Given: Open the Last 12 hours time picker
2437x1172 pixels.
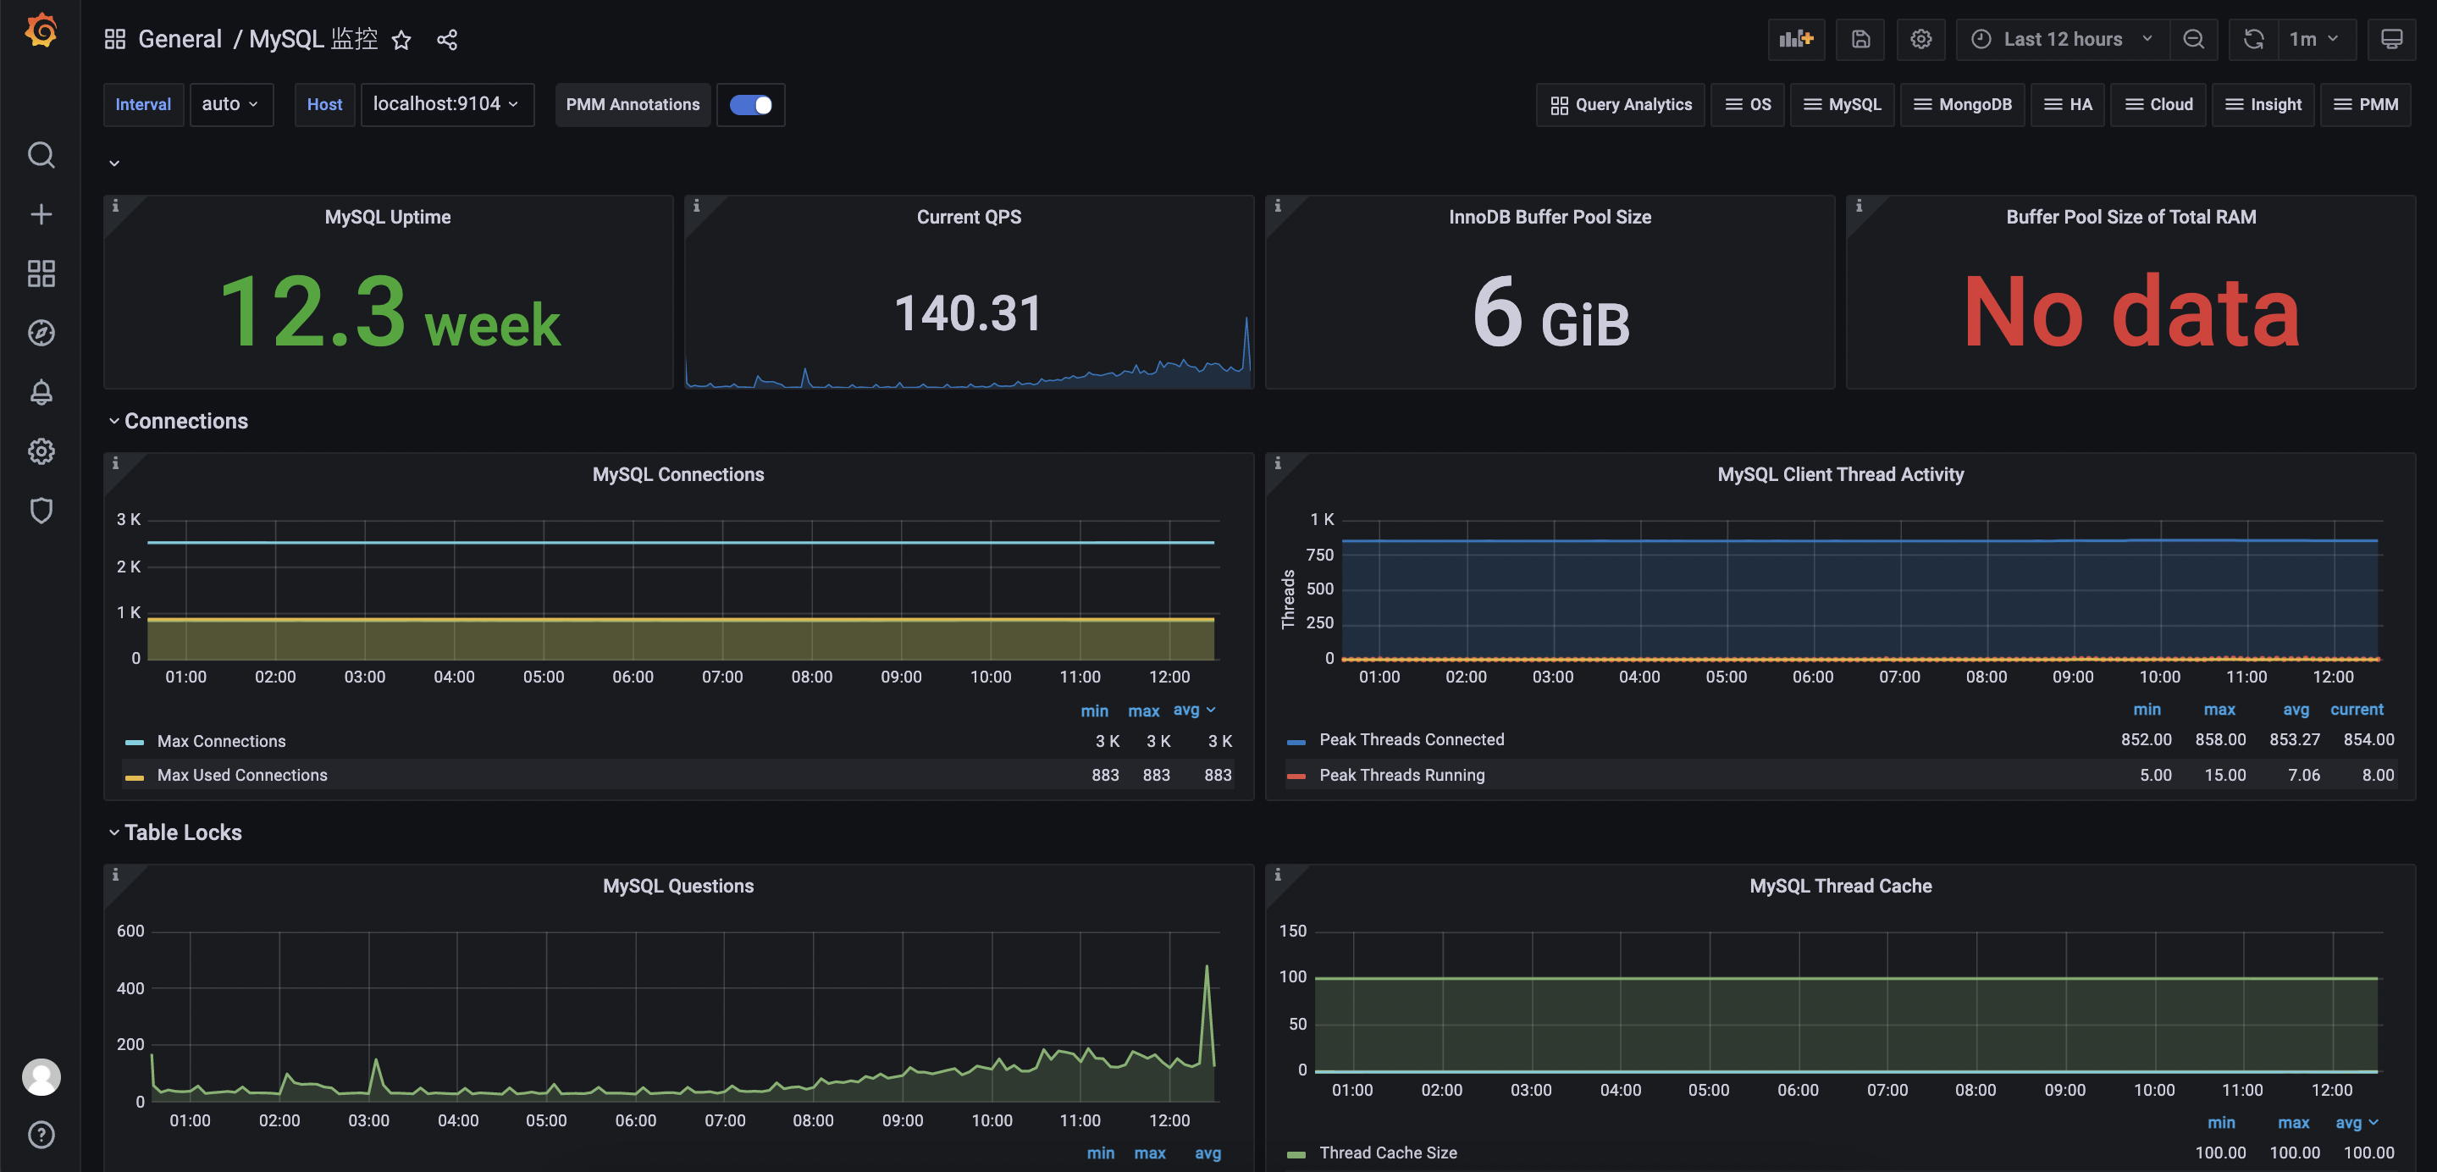Looking at the screenshot, I should 2063,39.
